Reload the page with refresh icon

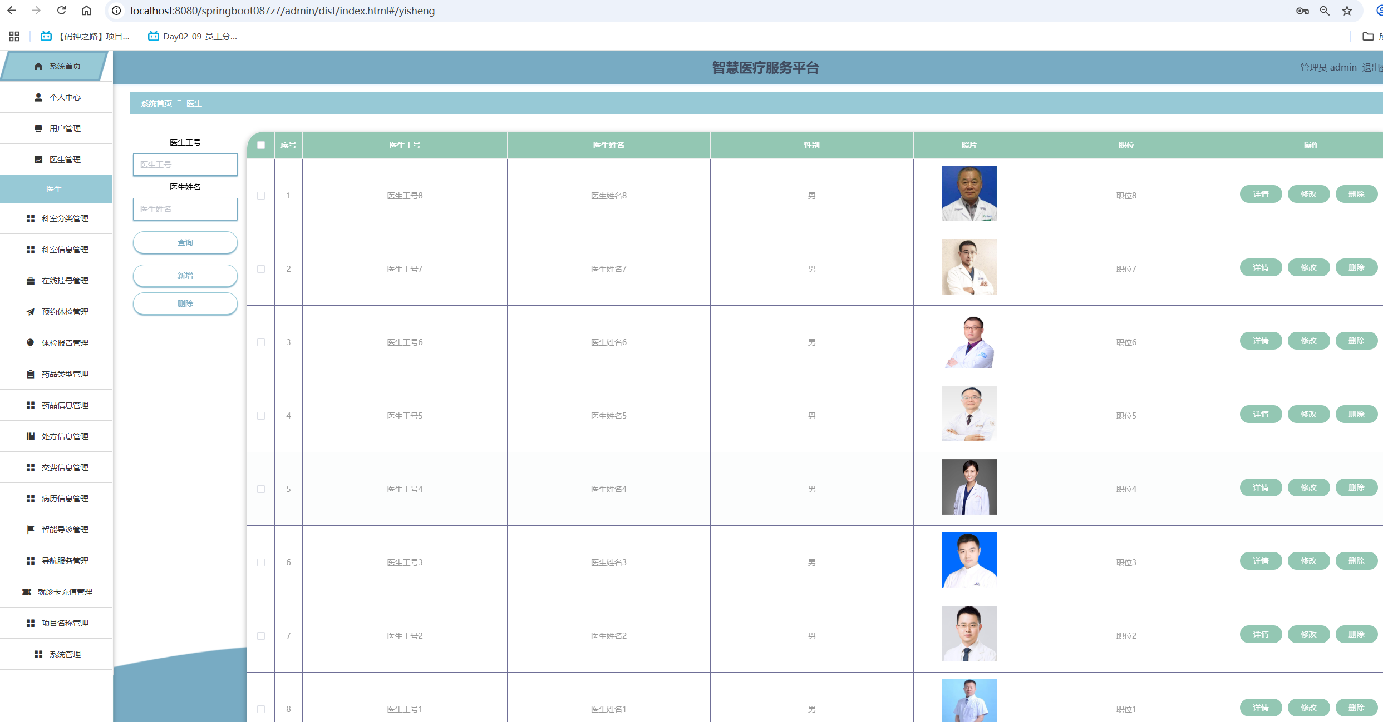point(62,11)
